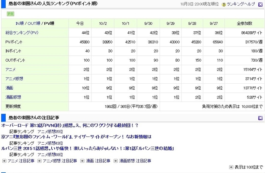The image size is (265, 173).
Task: Open 漫画 注目記事 link
Action: click(x=98, y=161)
